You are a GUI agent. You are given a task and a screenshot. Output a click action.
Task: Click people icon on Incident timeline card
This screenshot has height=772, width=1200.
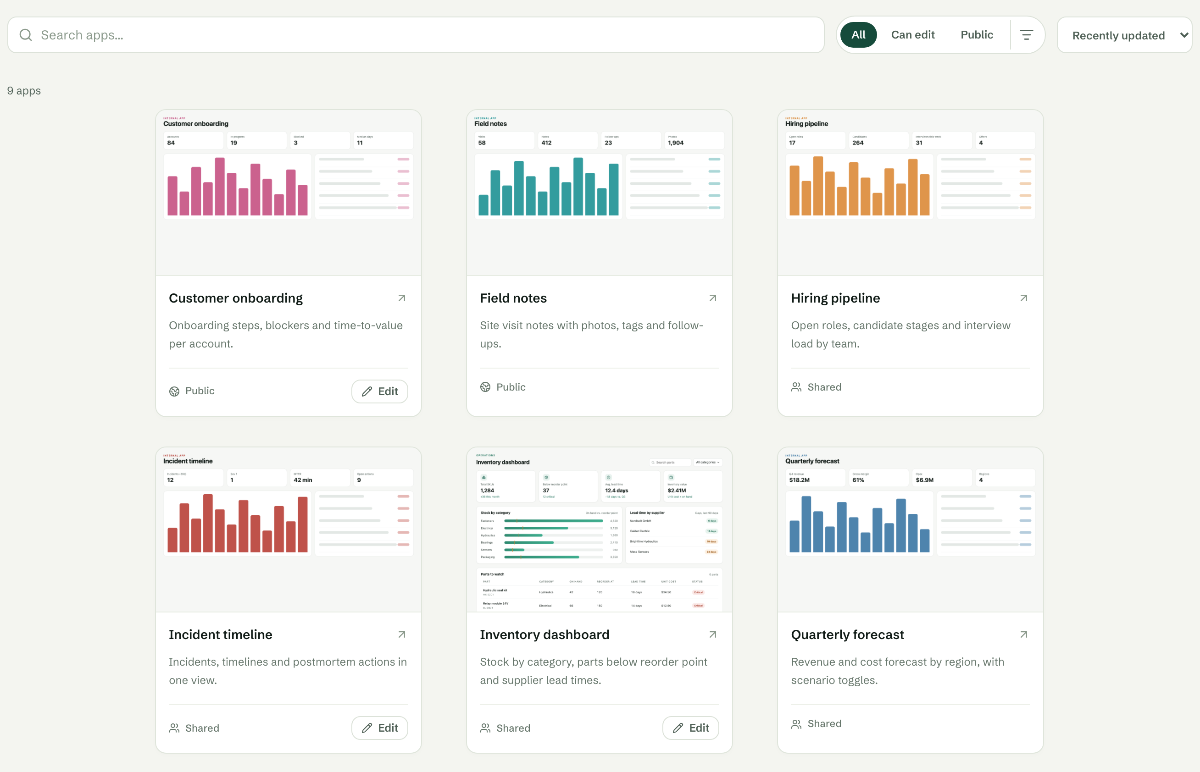[174, 728]
